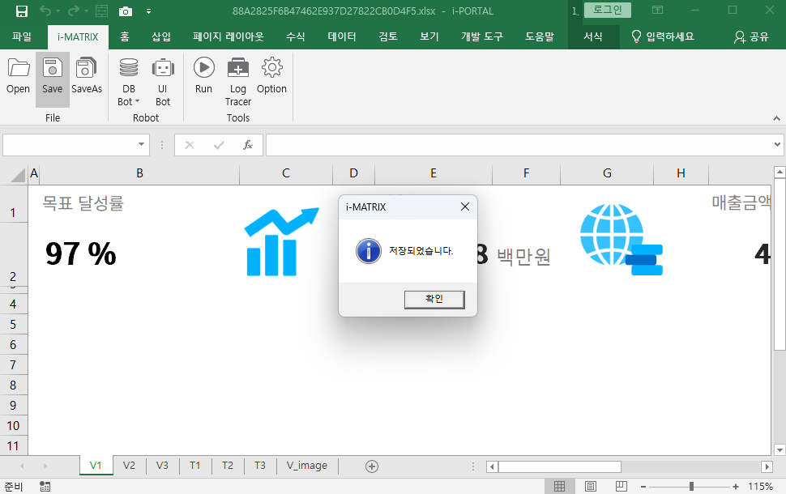Click the 로그인 button in title bar
The height and width of the screenshot is (494, 786).
607,11
